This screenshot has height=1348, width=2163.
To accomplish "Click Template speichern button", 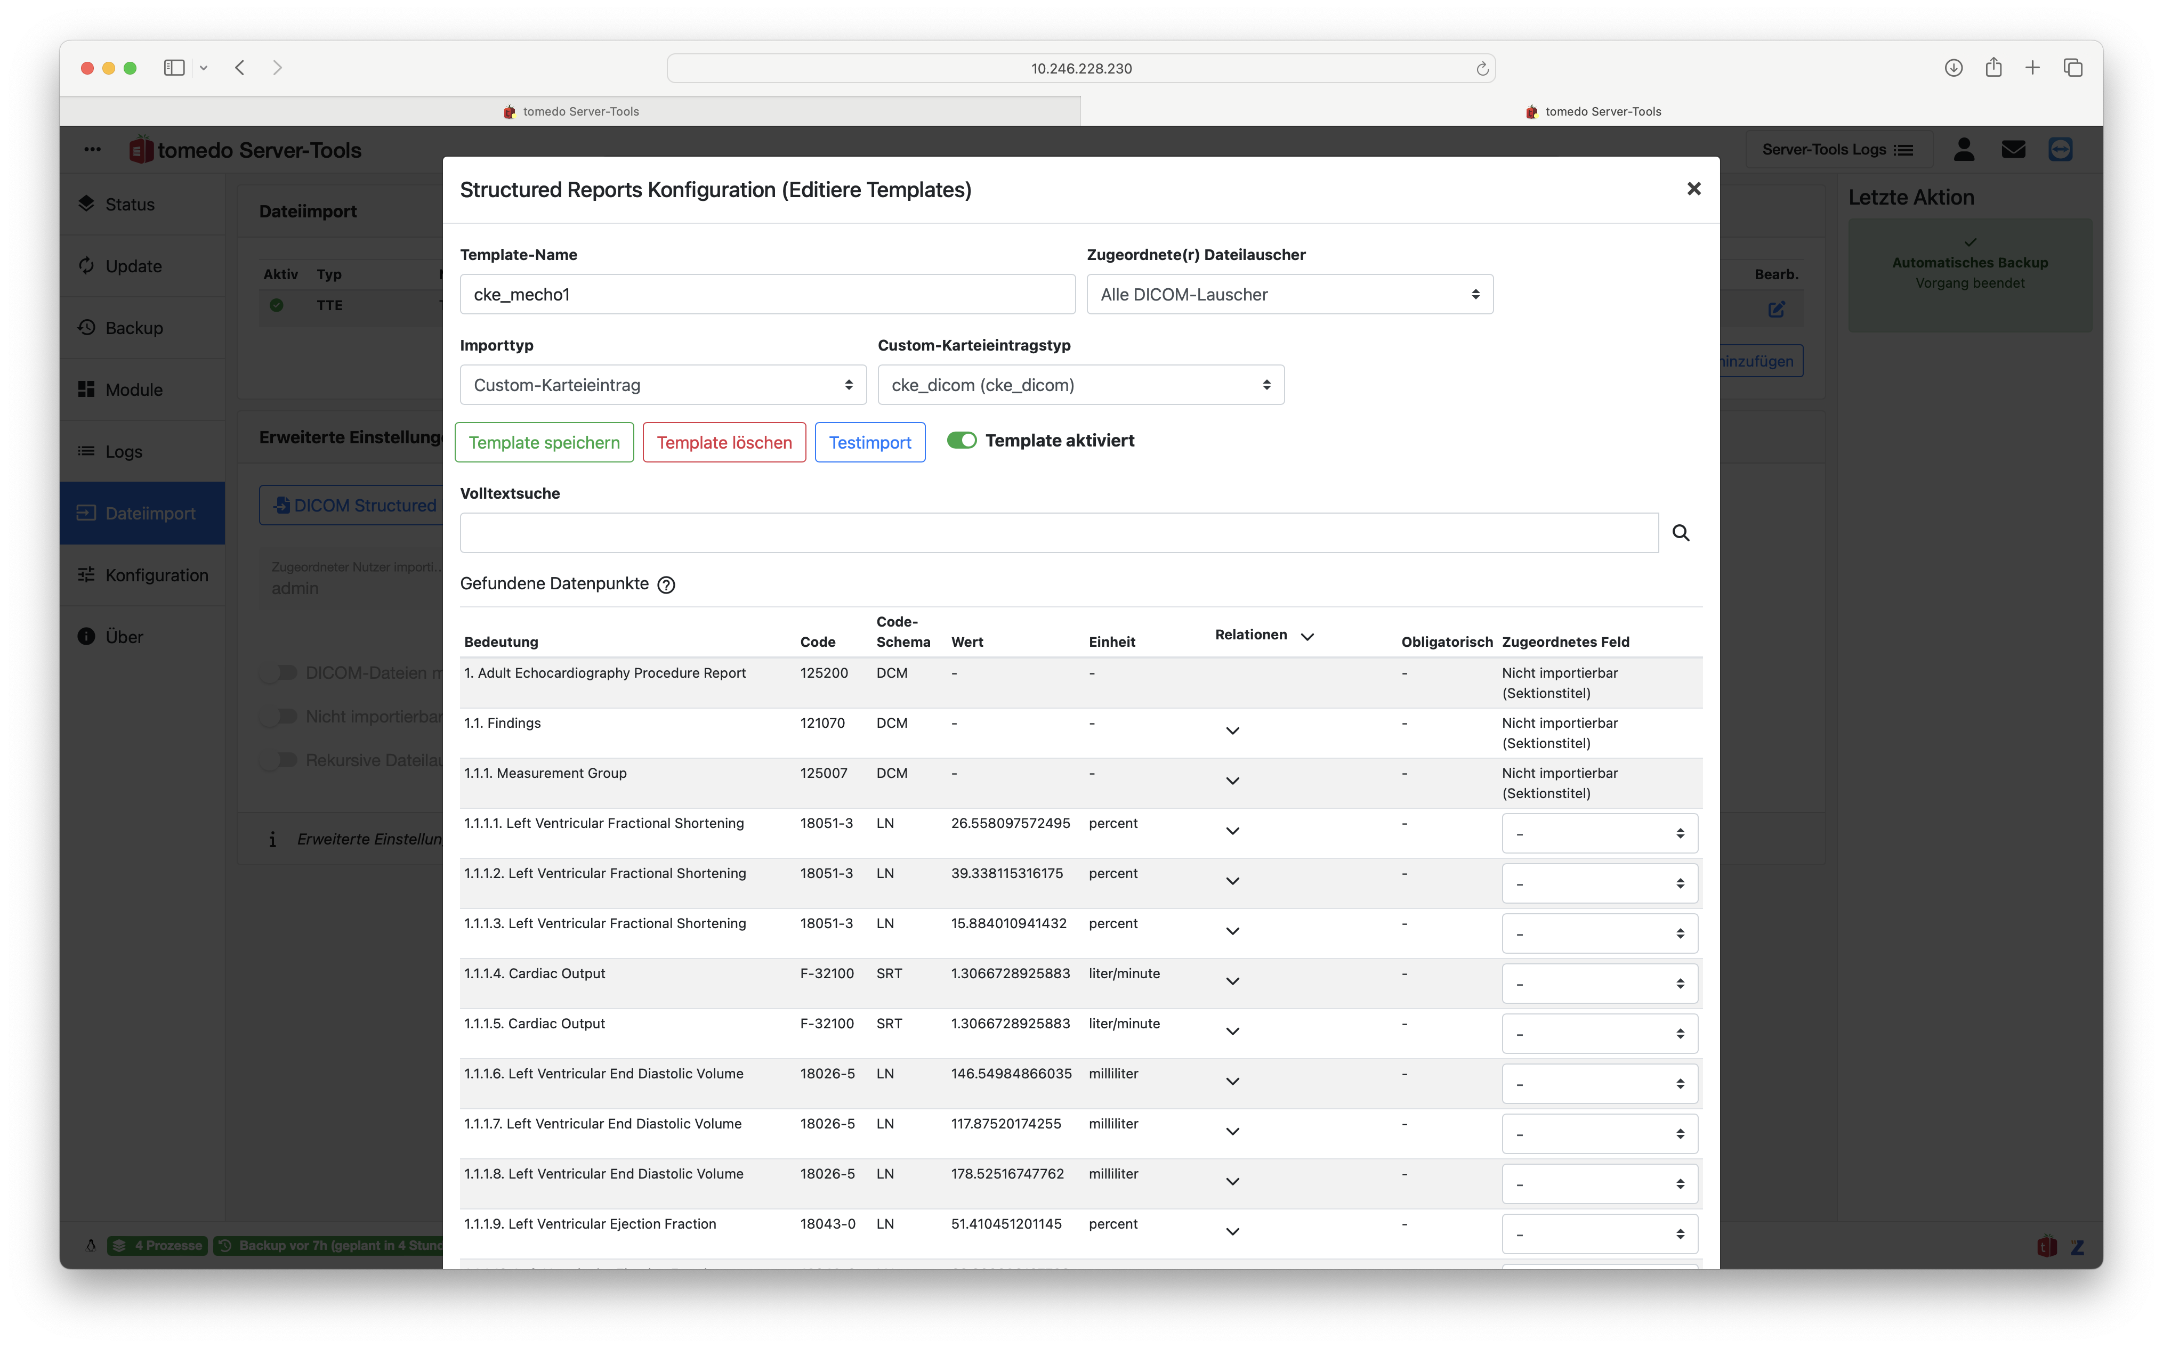I will [544, 442].
